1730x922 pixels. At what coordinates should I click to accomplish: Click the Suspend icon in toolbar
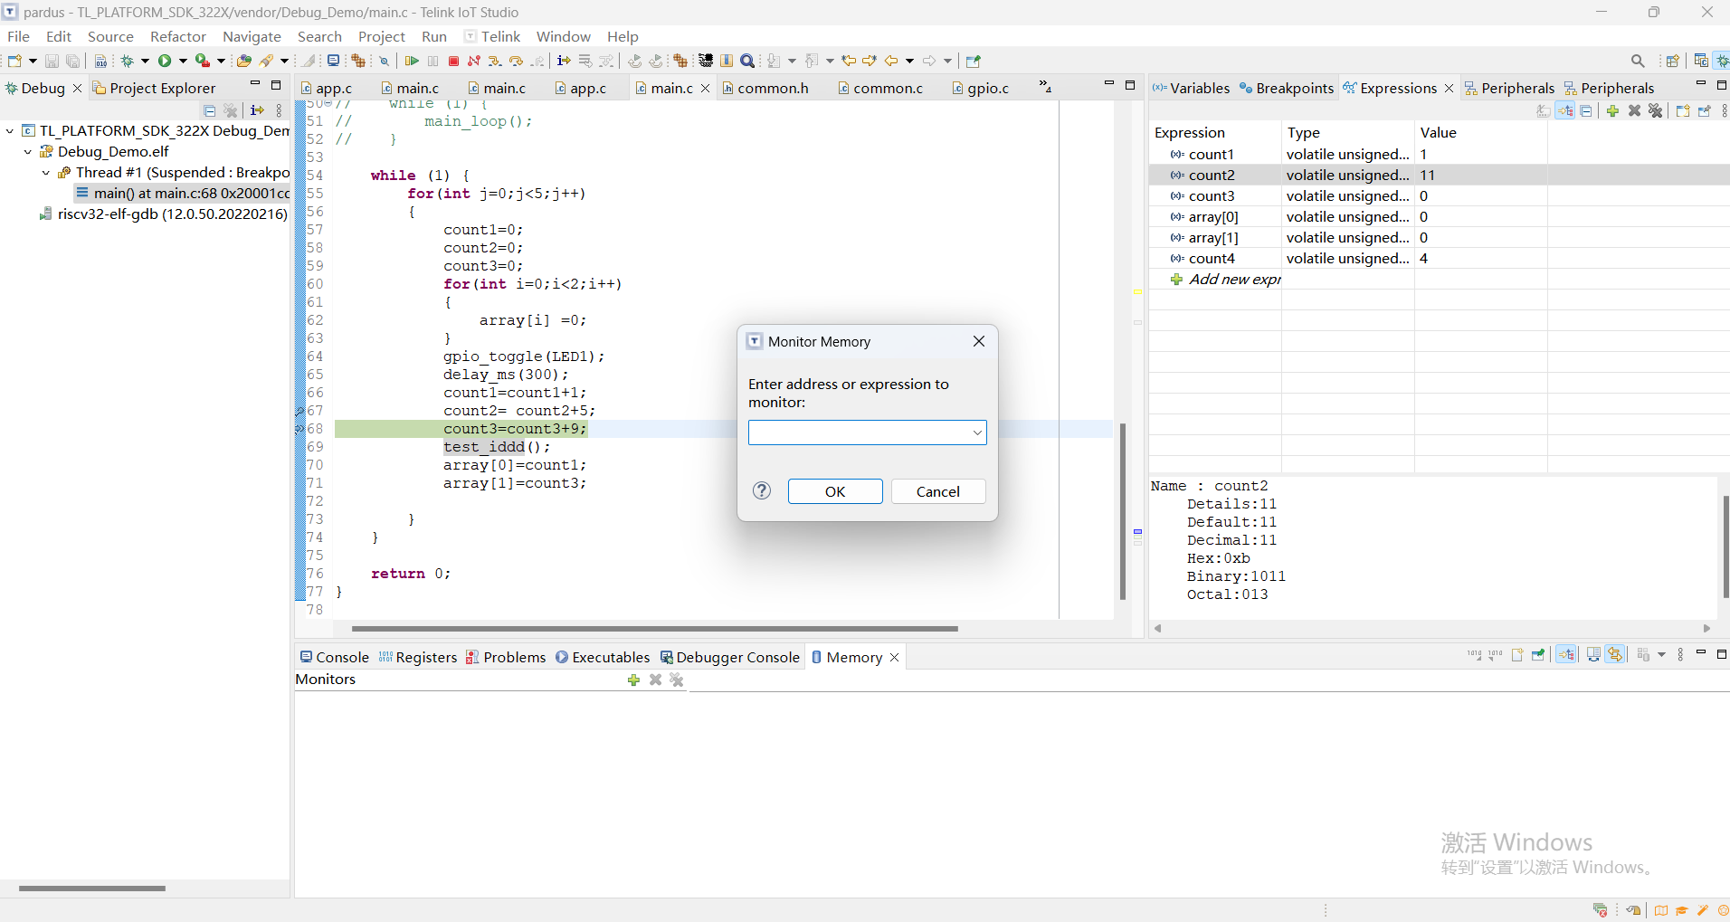click(x=432, y=61)
